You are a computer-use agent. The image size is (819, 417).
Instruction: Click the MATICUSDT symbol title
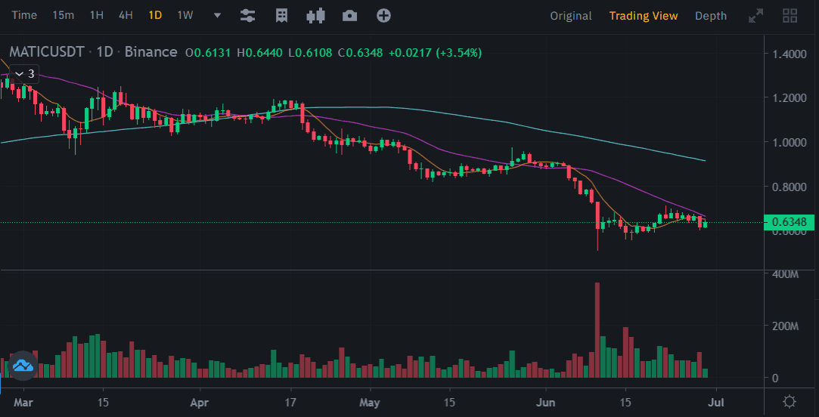click(x=45, y=52)
